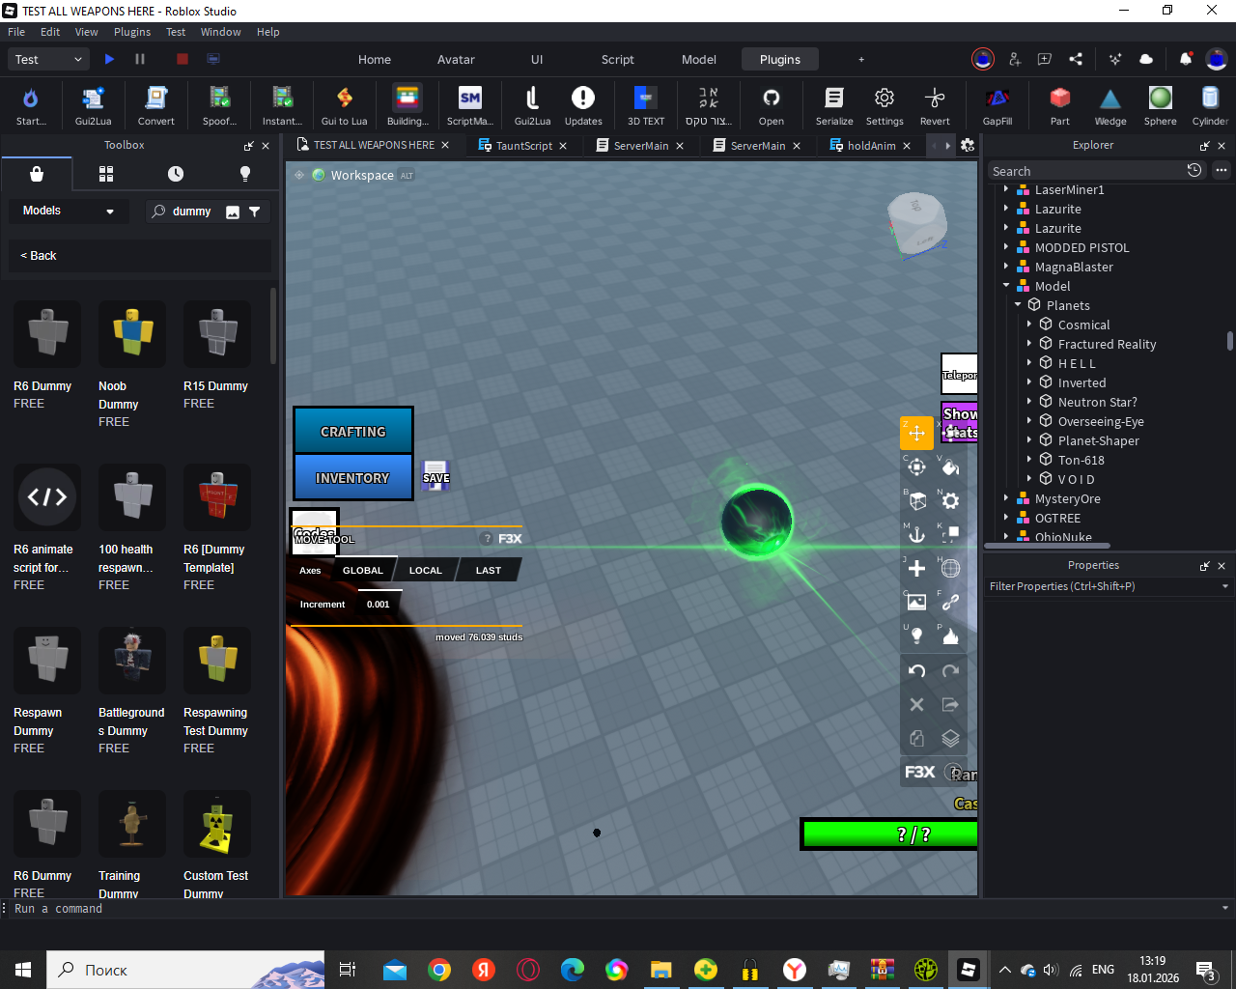
Task: Select the F3X Paint bucket tool
Action: pos(950,467)
